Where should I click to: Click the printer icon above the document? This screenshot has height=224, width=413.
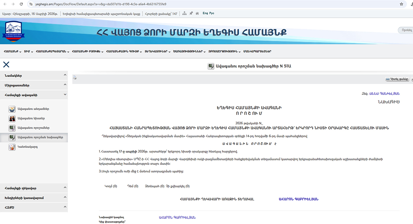tap(74, 78)
